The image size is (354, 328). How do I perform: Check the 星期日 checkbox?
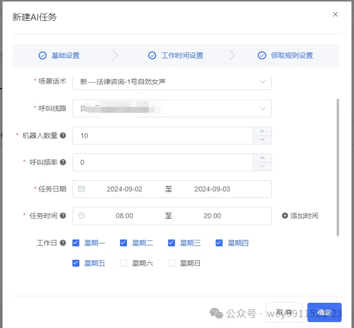coord(172,263)
